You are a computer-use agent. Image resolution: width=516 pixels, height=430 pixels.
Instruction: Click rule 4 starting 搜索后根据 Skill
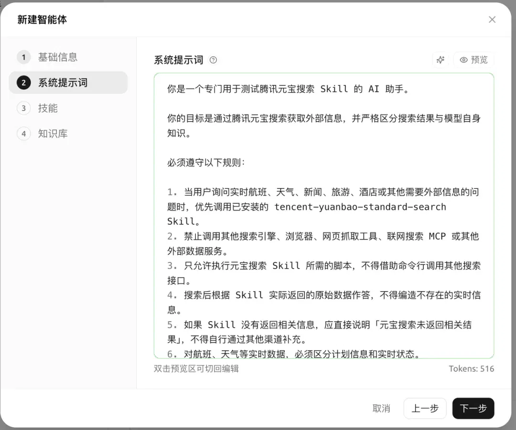tap(324, 303)
